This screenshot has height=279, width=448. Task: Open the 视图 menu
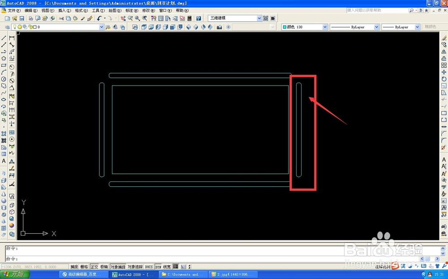pyautogui.click(x=48, y=10)
